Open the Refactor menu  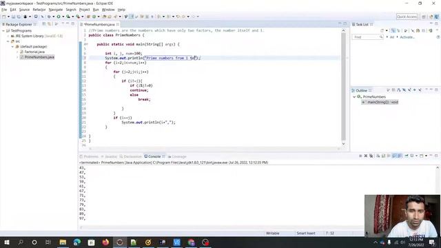point(39,10)
